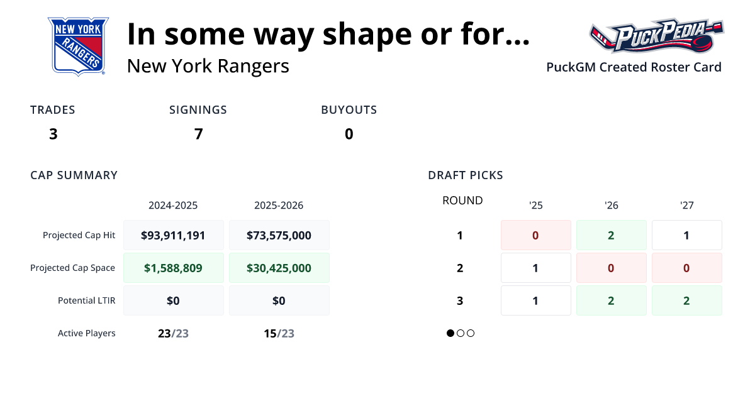
Task: Click the Buyouts count of 0
Action: [349, 134]
